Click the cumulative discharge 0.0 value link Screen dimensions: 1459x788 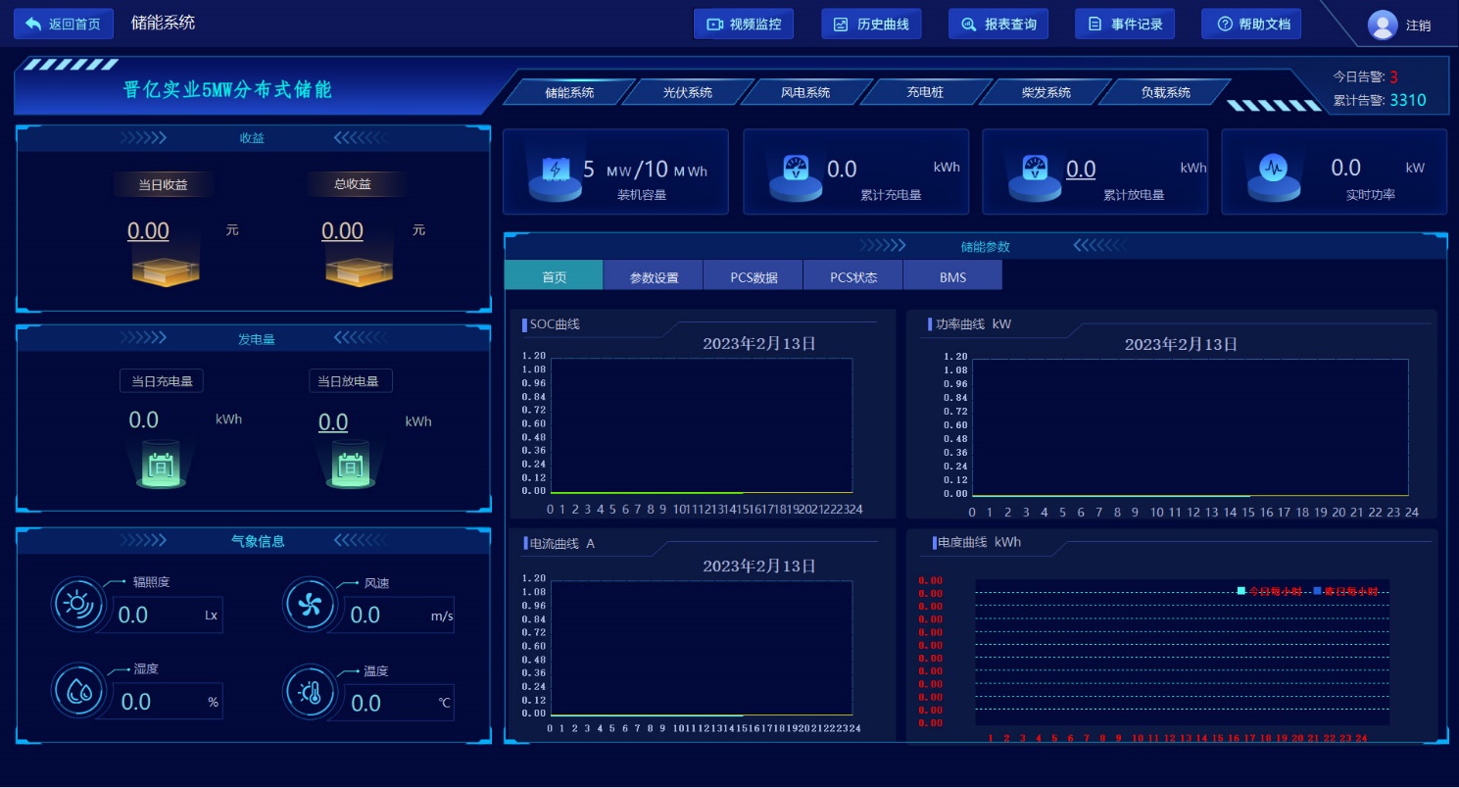click(x=1081, y=170)
